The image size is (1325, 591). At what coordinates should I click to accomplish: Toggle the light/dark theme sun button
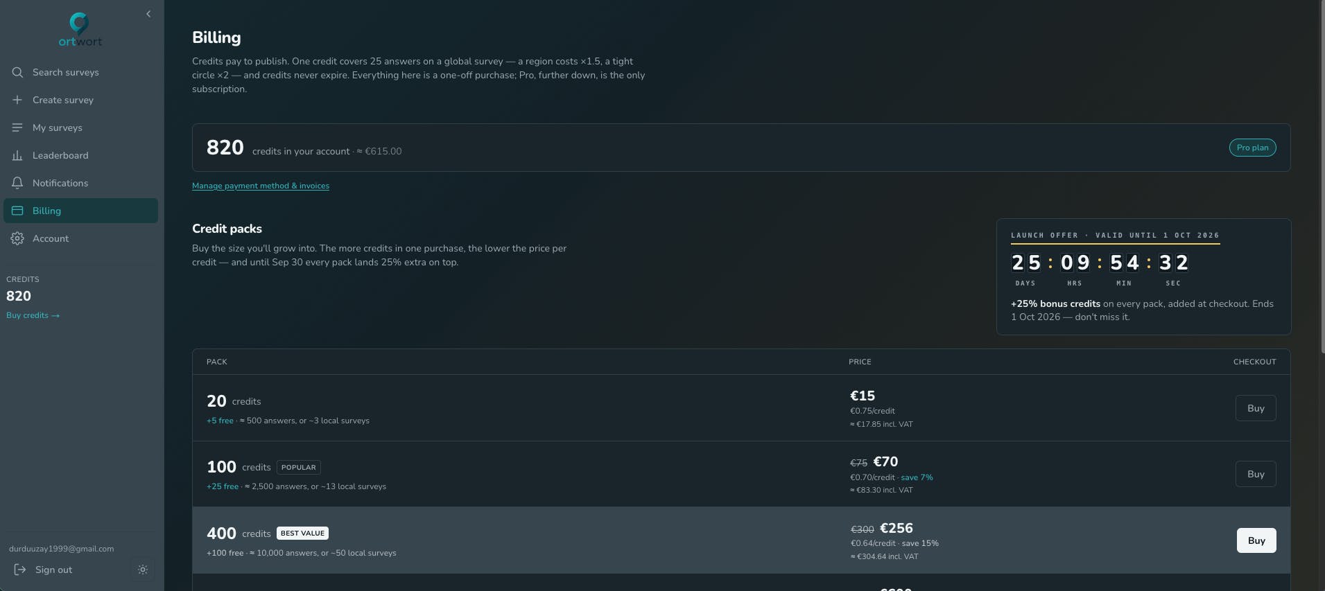143,570
